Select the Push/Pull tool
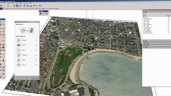 (3, 45)
